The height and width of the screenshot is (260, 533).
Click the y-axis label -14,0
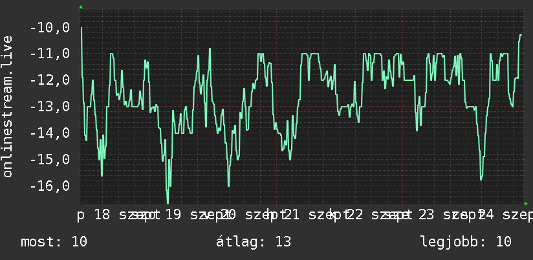[50, 133]
